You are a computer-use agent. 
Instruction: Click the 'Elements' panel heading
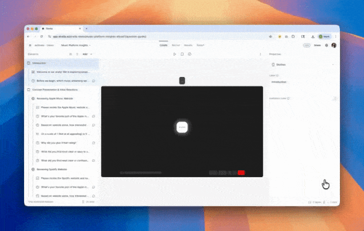pyautogui.click(x=33, y=54)
